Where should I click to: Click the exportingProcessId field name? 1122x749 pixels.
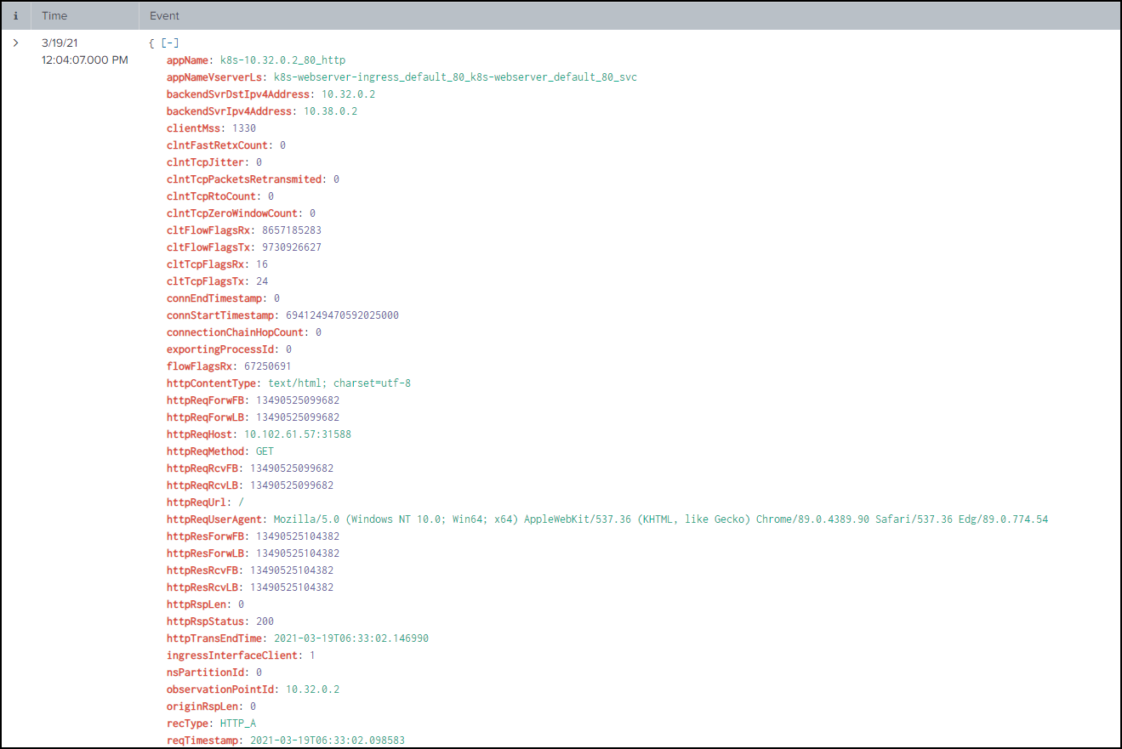click(220, 349)
